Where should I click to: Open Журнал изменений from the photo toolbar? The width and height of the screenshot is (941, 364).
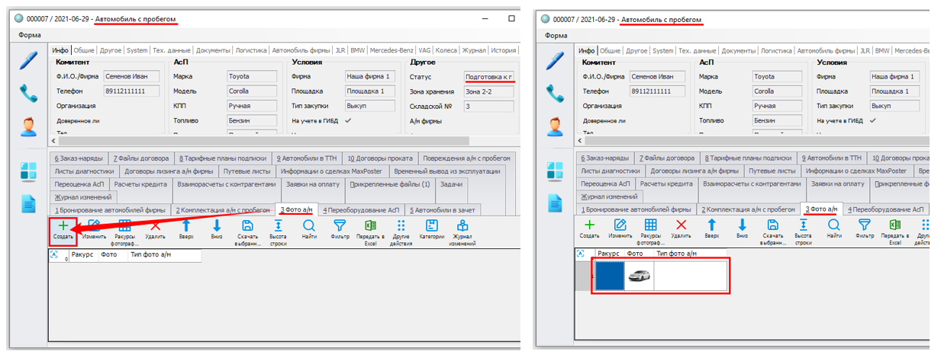(462, 225)
